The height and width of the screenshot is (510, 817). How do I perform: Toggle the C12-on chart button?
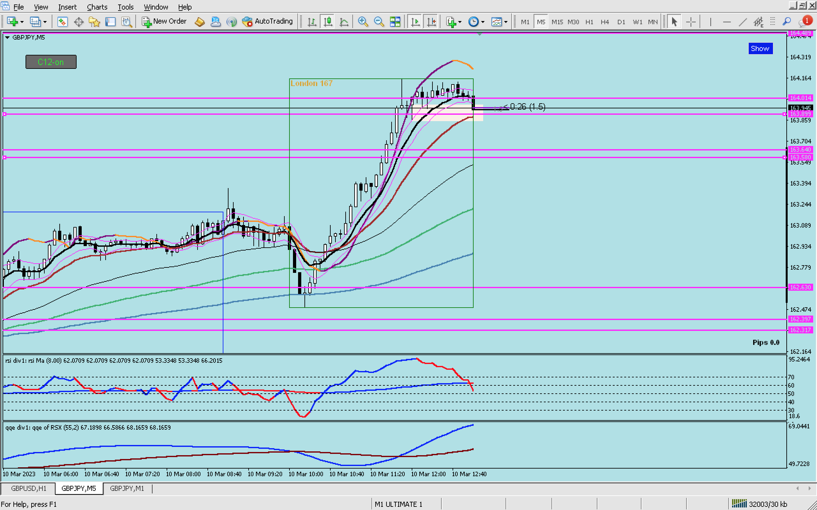tap(51, 62)
